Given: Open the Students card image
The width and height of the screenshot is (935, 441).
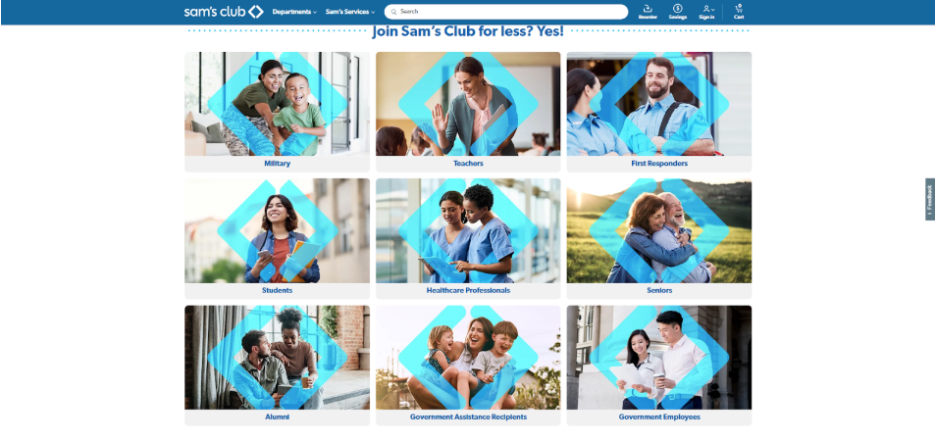Looking at the screenshot, I should [x=277, y=230].
